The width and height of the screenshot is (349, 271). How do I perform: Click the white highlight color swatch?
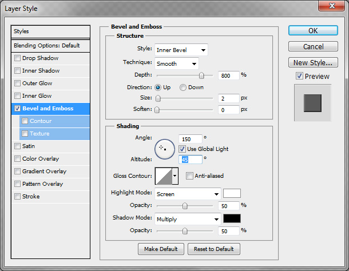tap(232, 193)
